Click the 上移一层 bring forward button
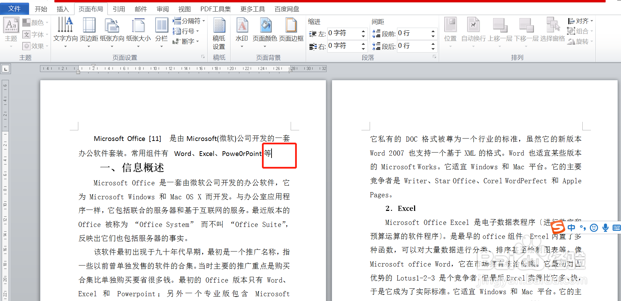 [x=500, y=32]
